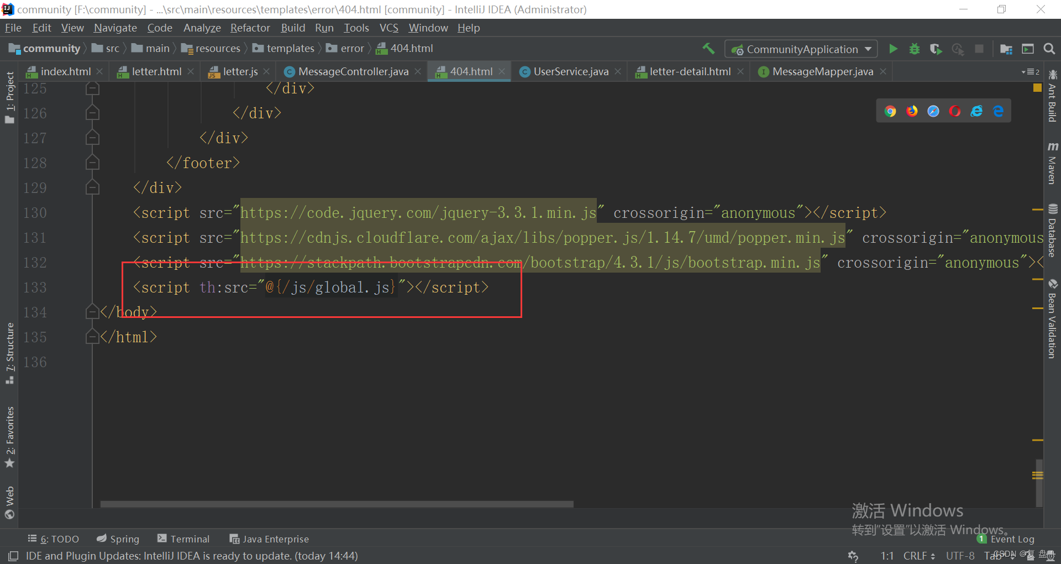Click the profiler run icon
The height and width of the screenshot is (564, 1061).
coord(958,49)
